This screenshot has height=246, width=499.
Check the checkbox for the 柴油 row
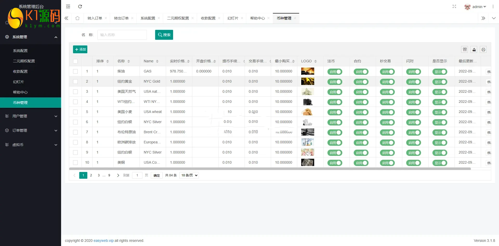(75, 71)
